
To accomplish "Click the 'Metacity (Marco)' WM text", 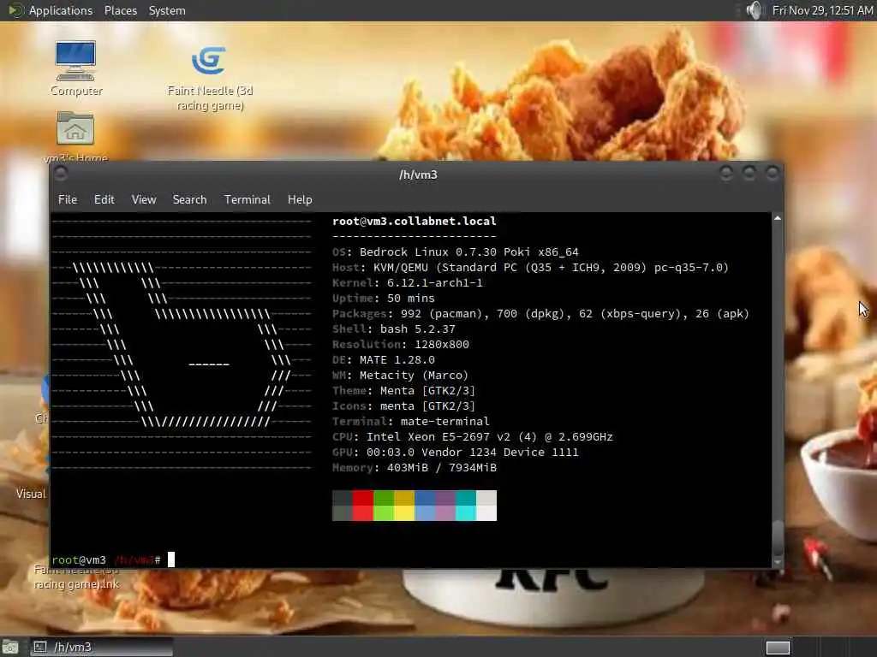I will 414,376.
